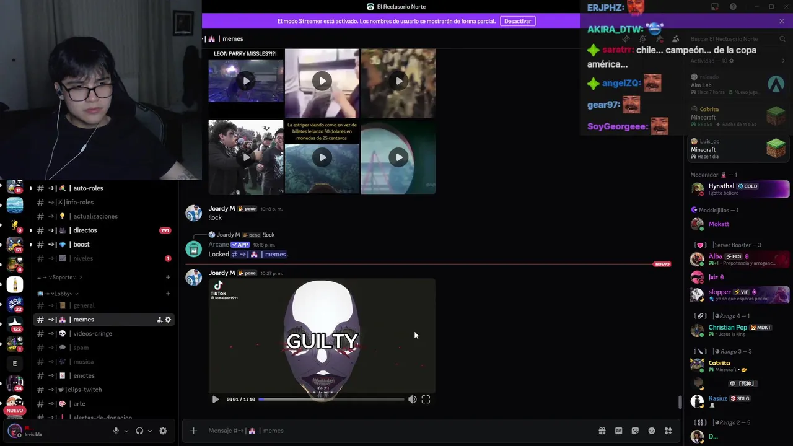
Task: Open the help question mark icon
Action: click(734, 7)
